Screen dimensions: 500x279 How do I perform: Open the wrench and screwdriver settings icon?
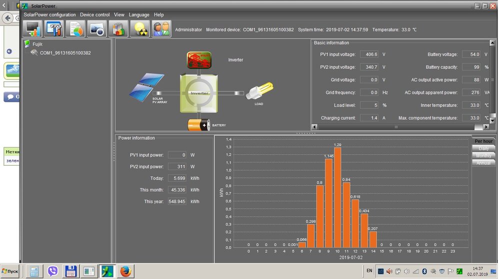coord(54,29)
